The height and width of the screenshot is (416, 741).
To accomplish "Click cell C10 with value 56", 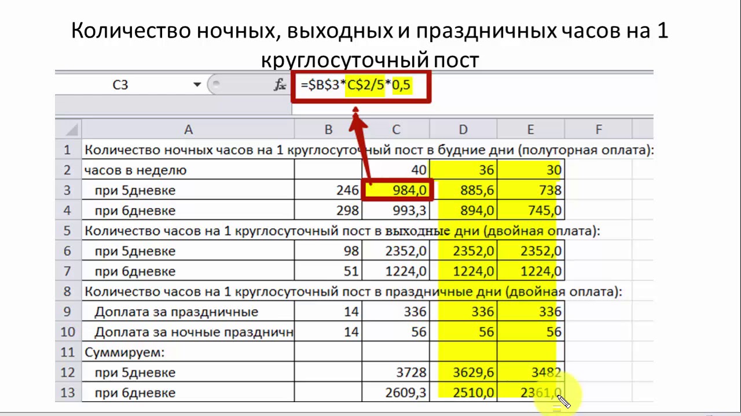I will pos(396,332).
